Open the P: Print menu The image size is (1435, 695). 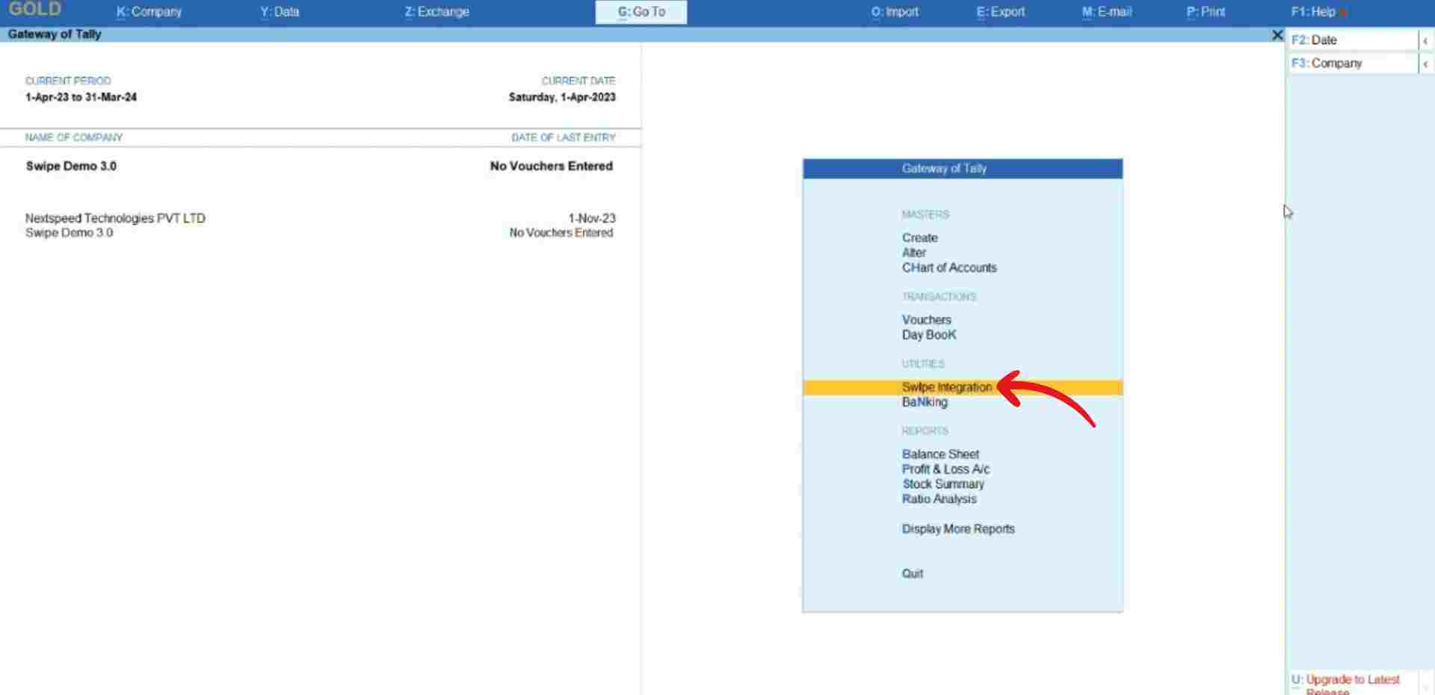pyautogui.click(x=1206, y=12)
